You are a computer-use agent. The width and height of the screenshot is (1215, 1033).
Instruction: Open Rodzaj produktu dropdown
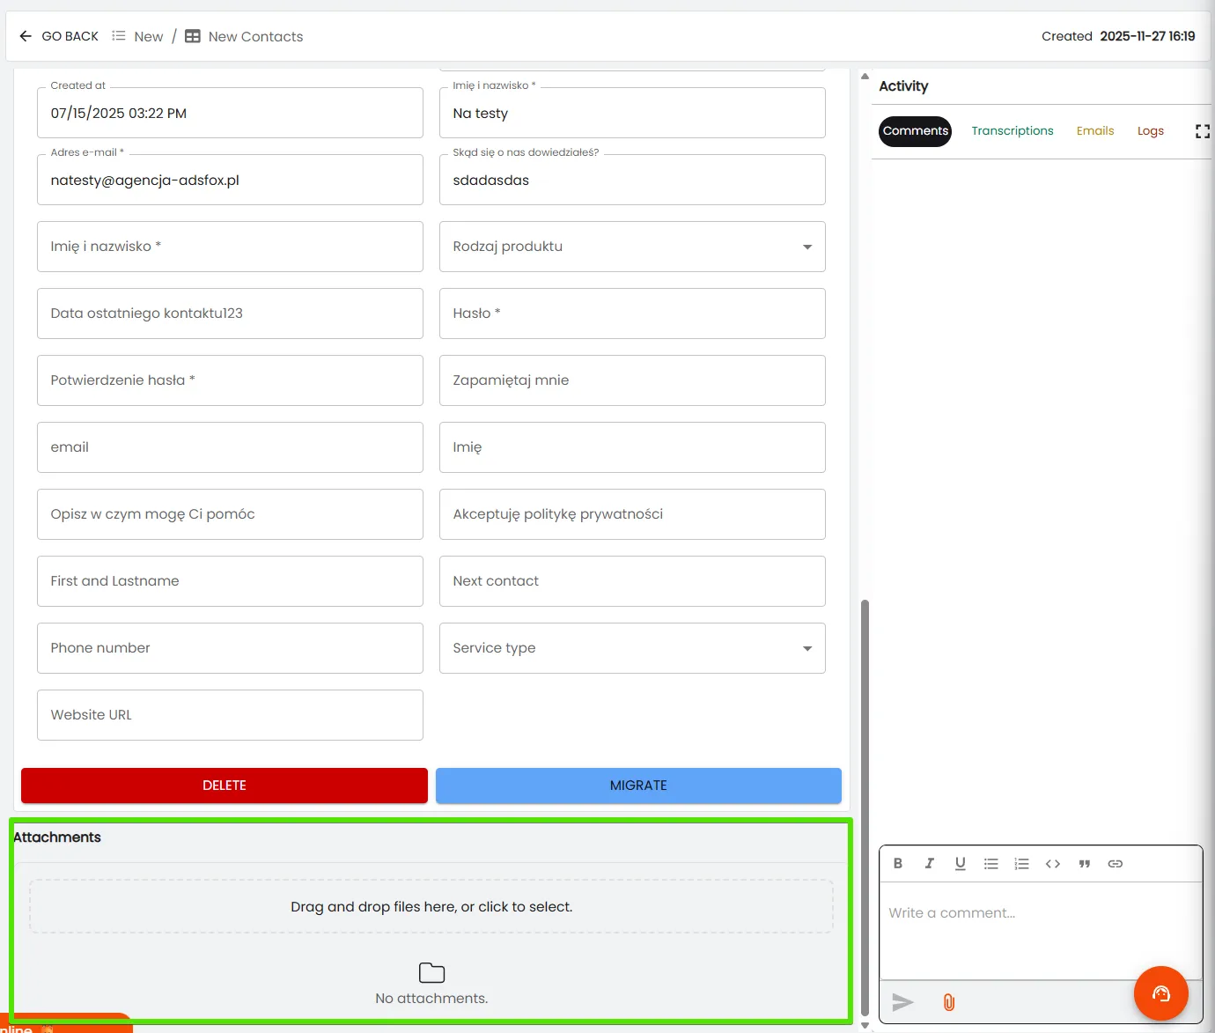tap(632, 247)
